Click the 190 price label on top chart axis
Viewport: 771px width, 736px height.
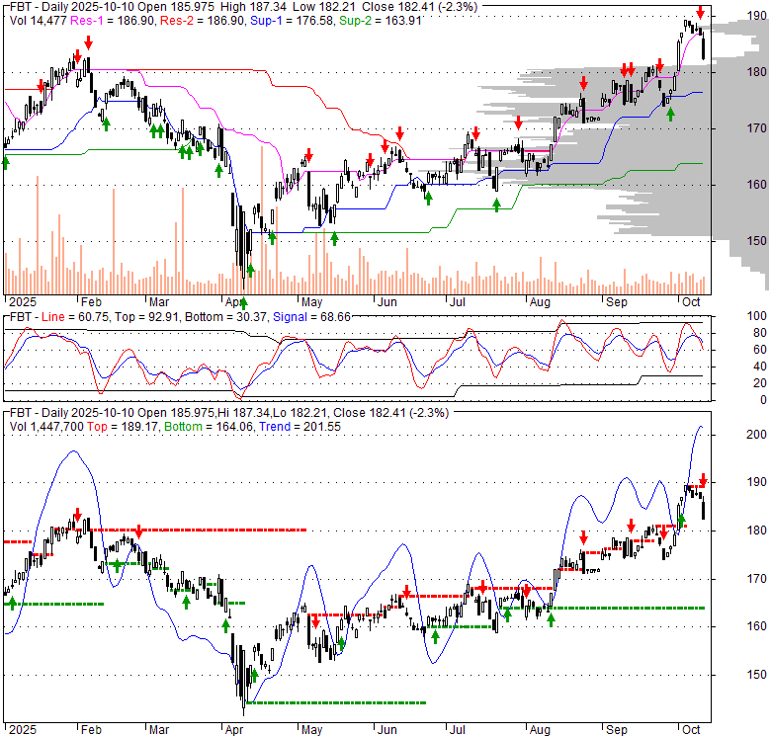pyautogui.click(x=757, y=16)
